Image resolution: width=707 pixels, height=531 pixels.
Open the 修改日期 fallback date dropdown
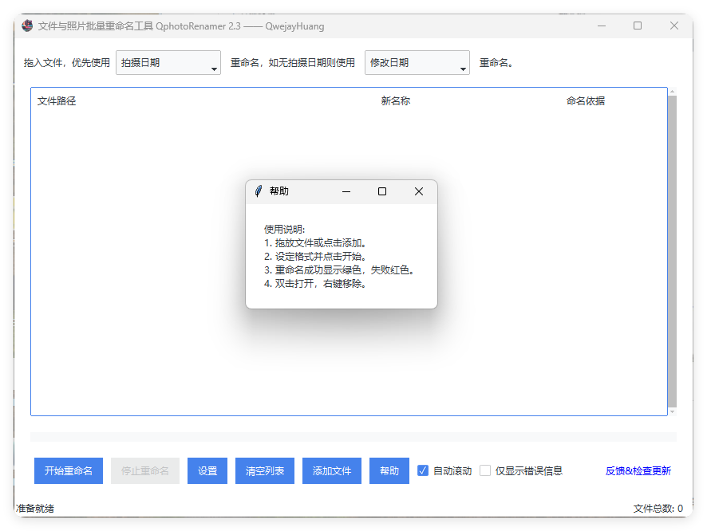pos(417,62)
